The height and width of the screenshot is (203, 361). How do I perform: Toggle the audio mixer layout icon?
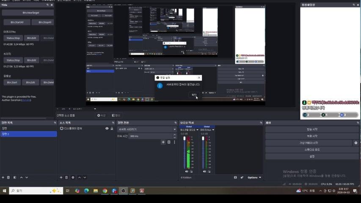[235, 178]
